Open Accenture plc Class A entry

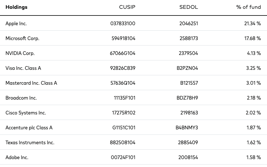pyautogui.click(x=29, y=128)
